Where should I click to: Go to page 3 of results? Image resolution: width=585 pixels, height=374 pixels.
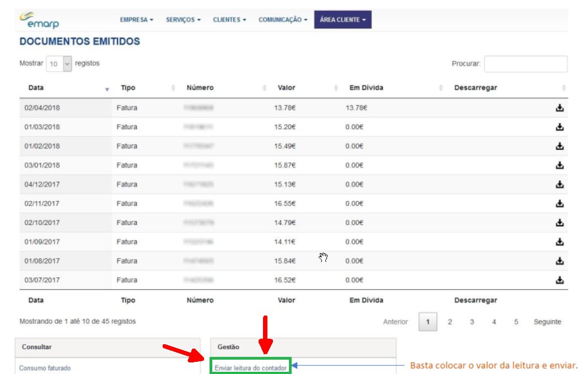(472, 322)
